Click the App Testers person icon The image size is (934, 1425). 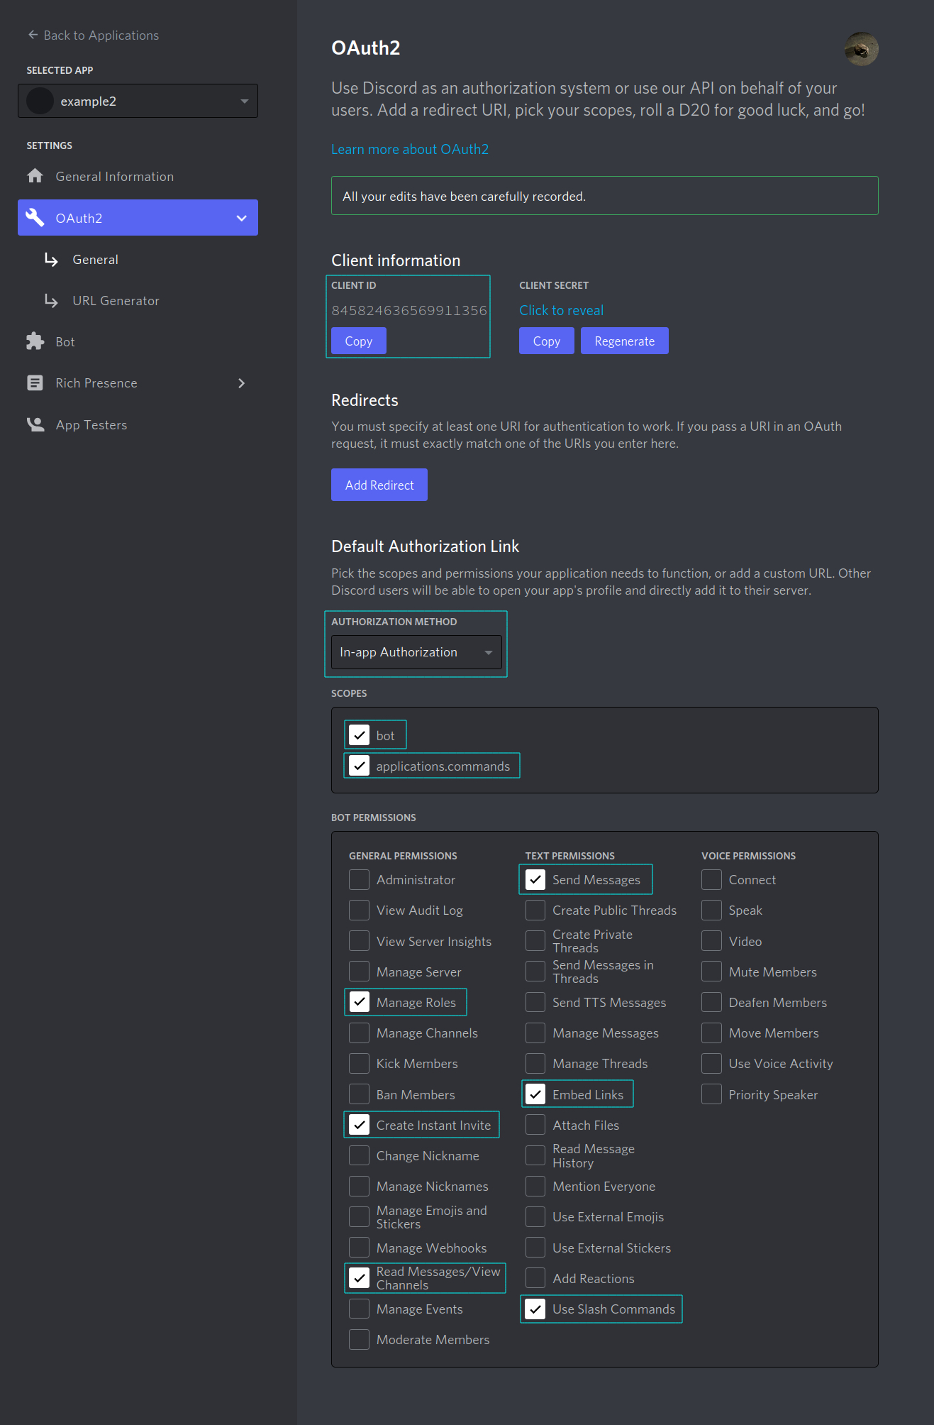click(x=35, y=424)
